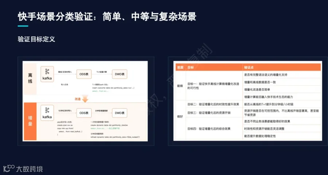Click the 改造 label beside the arrow
328x175 pixels.
point(78,99)
